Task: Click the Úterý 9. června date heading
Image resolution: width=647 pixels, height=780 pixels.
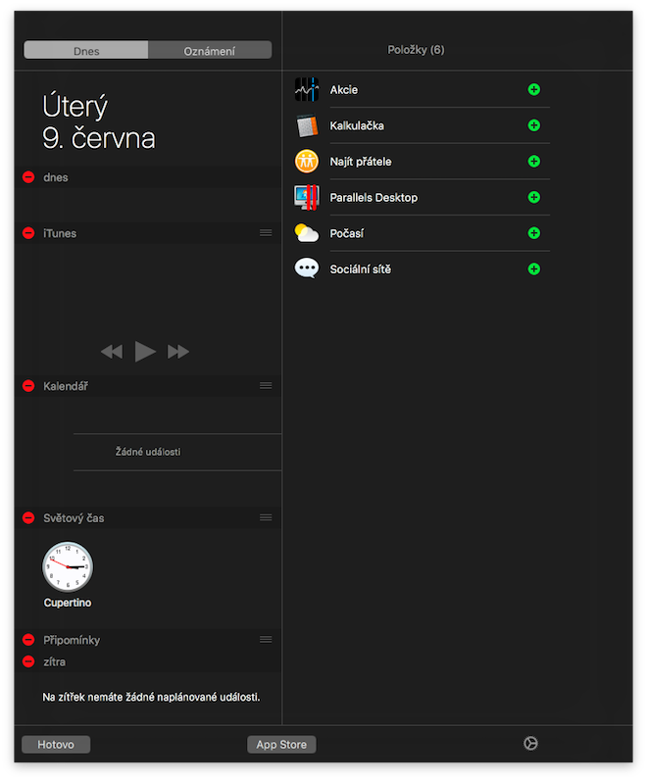Action: point(99,122)
